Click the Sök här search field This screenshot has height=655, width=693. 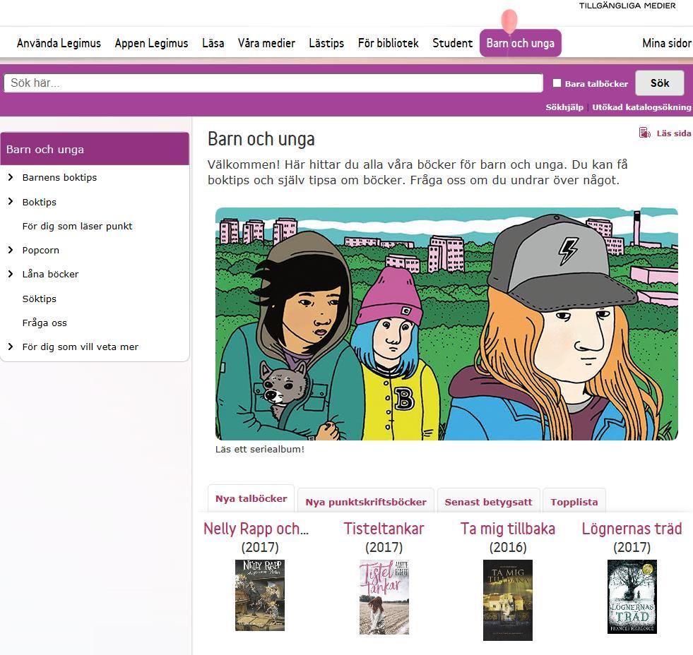pos(273,83)
